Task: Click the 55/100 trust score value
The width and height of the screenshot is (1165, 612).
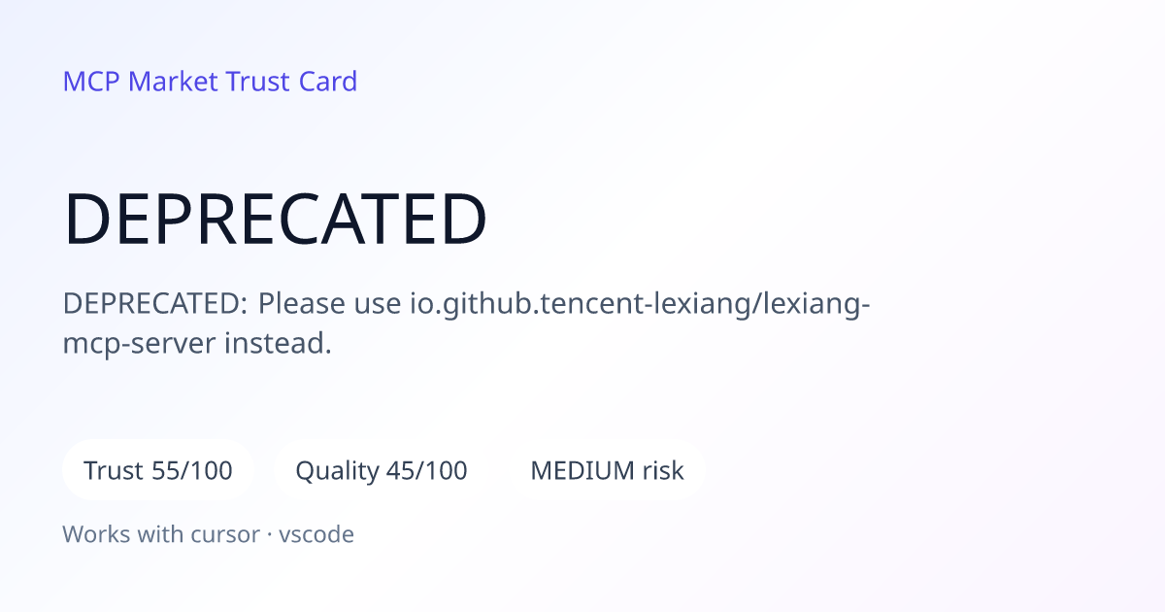Action: point(192,471)
